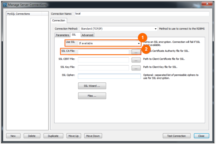Browse for the SSL CA File
The height and width of the screenshot is (144, 216).
(136, 52)
